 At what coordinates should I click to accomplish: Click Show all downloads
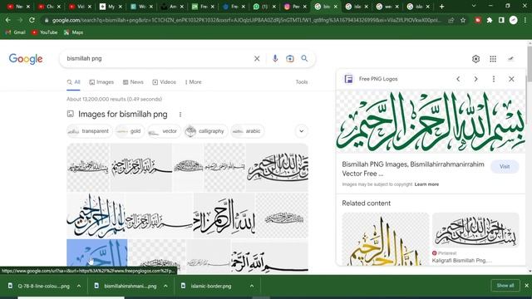tap(505, 286)
